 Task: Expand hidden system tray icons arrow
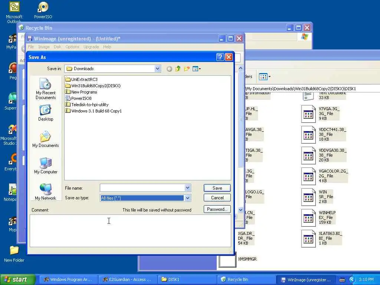[x=352, y=280]
